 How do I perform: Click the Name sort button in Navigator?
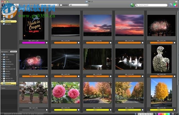pyautogui.click(x=13, y=52)
